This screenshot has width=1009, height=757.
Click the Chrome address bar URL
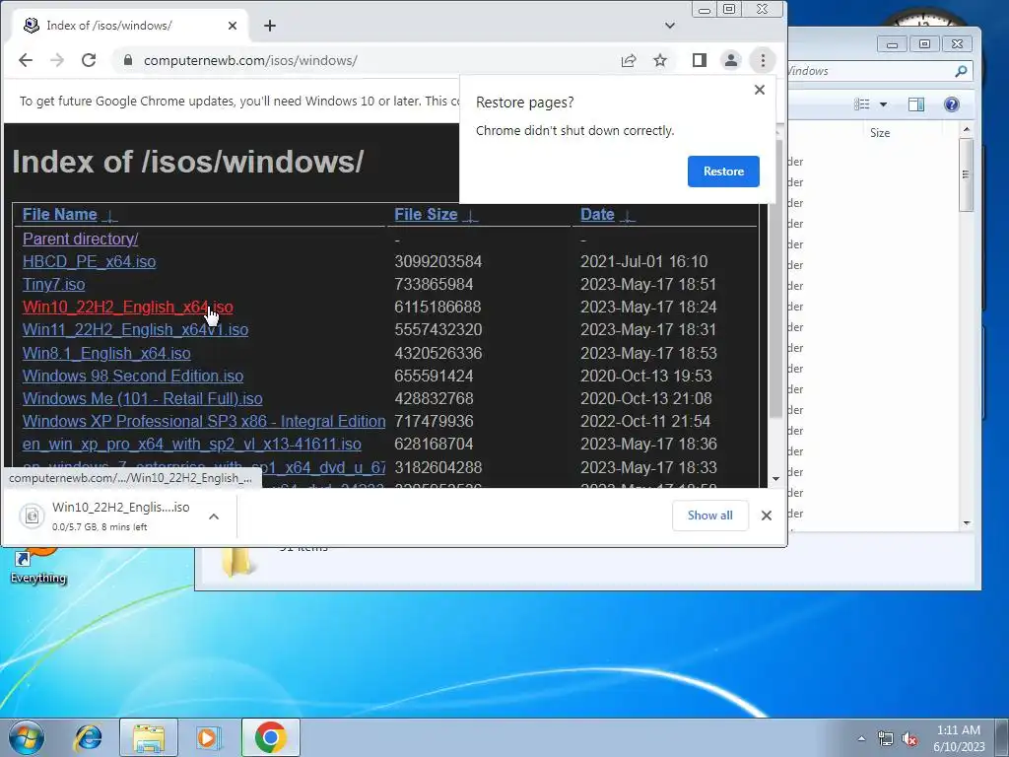coord(250,60)
